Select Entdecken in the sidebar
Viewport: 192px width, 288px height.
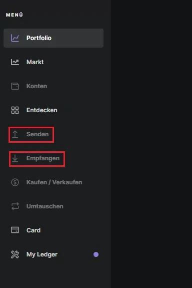(x=42, y=110)
